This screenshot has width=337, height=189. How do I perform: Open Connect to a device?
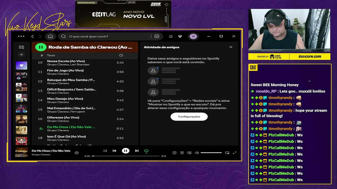[x=189, y=153]
